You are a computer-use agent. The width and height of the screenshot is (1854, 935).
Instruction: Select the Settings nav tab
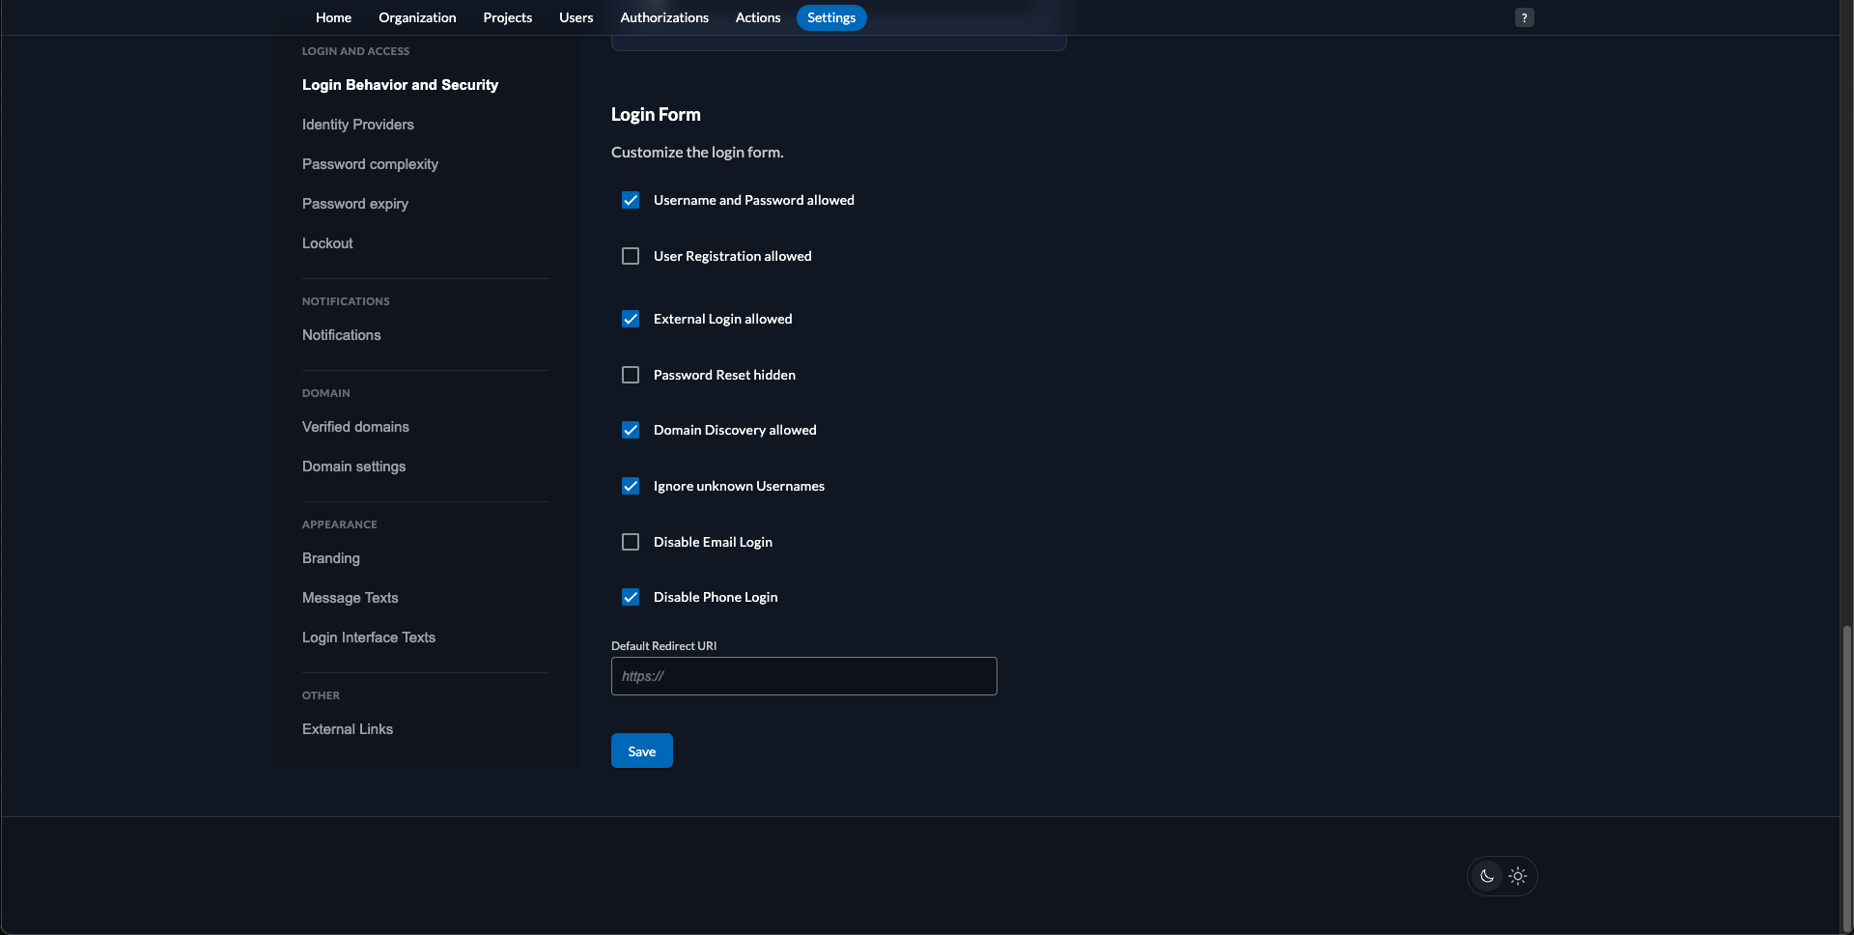(831, 17)
